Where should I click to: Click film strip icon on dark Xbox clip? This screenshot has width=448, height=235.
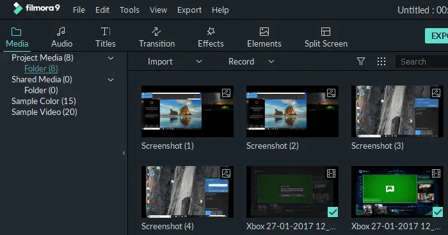pyautogui.click(x=331, y=174)
